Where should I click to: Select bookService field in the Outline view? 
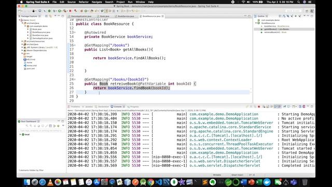(x=276, y=26)
